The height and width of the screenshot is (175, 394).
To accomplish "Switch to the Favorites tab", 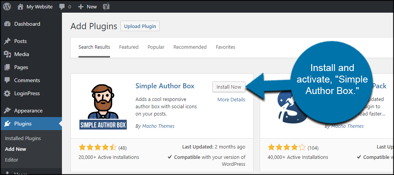I will click(225, 47).
